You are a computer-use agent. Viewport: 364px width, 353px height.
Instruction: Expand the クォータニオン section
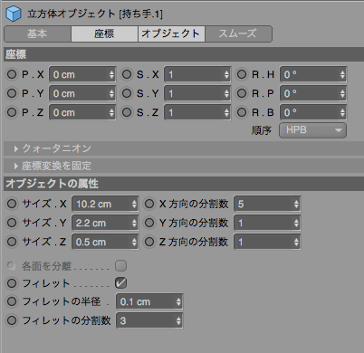tap(184, 148)
